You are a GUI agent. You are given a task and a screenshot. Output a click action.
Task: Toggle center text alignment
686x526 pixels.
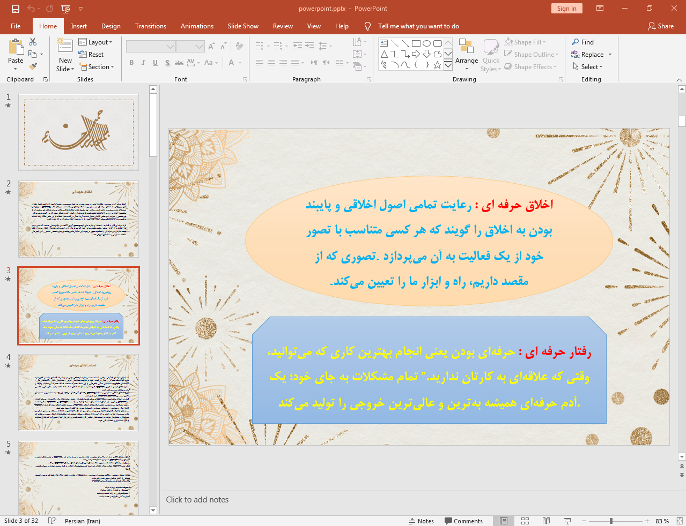click(271, 63)
